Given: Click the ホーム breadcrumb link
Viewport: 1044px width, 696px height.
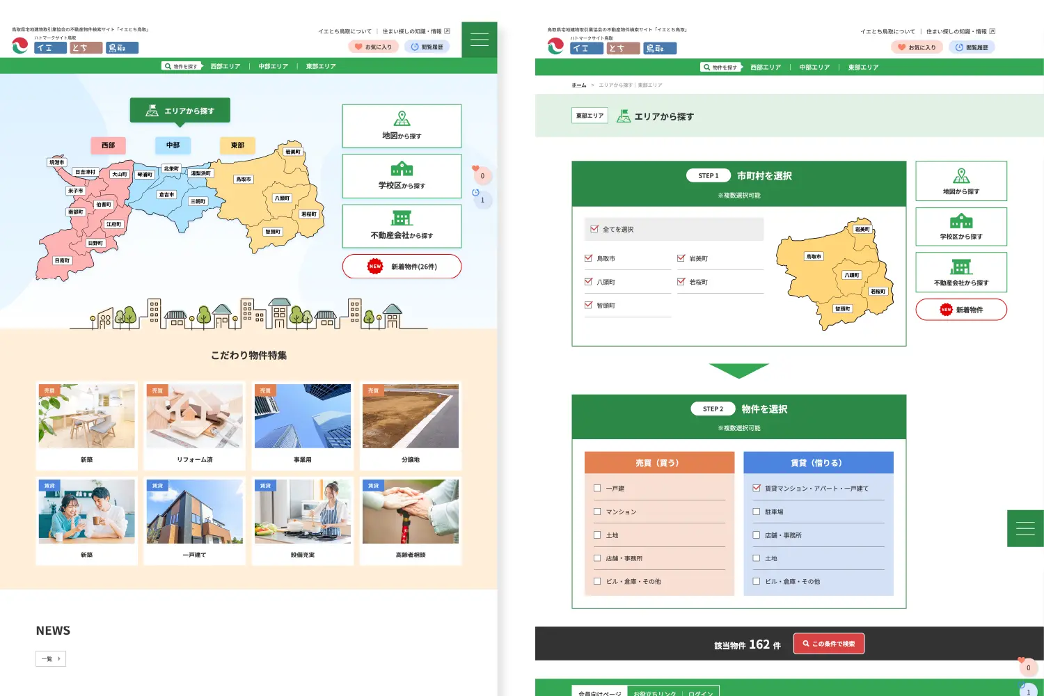Looking at the screenshot, I should pyautogui.click(x=578, y=85).
